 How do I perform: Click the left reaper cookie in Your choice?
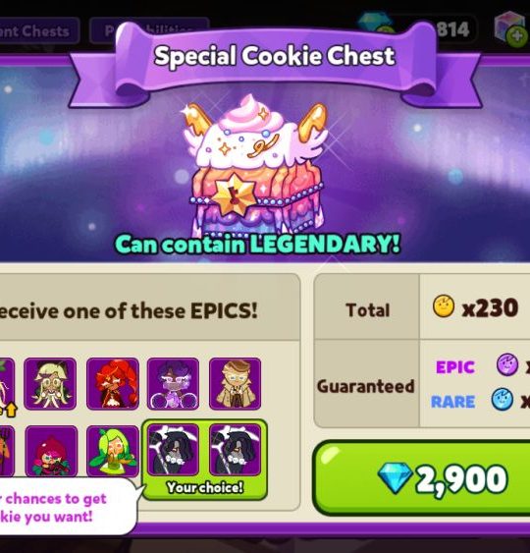pyautogui.click(x=173, y=450)
